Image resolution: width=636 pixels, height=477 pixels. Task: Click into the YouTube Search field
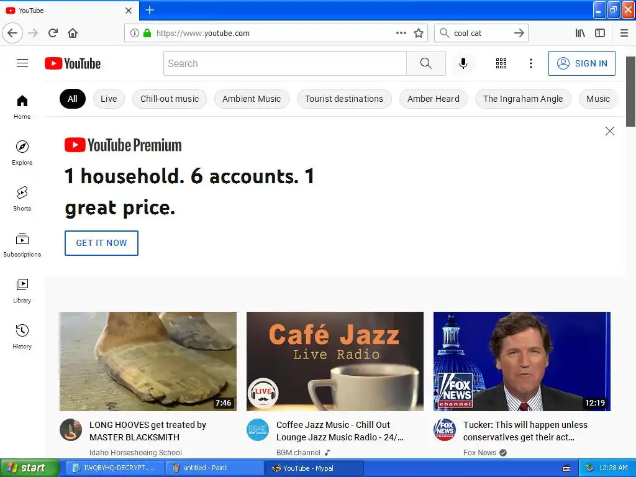click(284, 63)
